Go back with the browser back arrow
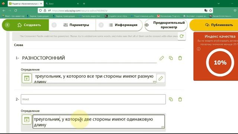The height and width of the screenshot is (134, 238). (4, 10)
